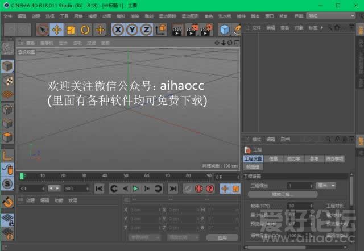Toggle the X axis lock
Image resolution: width=364 pixels, height=251 pixels.
point(118,30)
